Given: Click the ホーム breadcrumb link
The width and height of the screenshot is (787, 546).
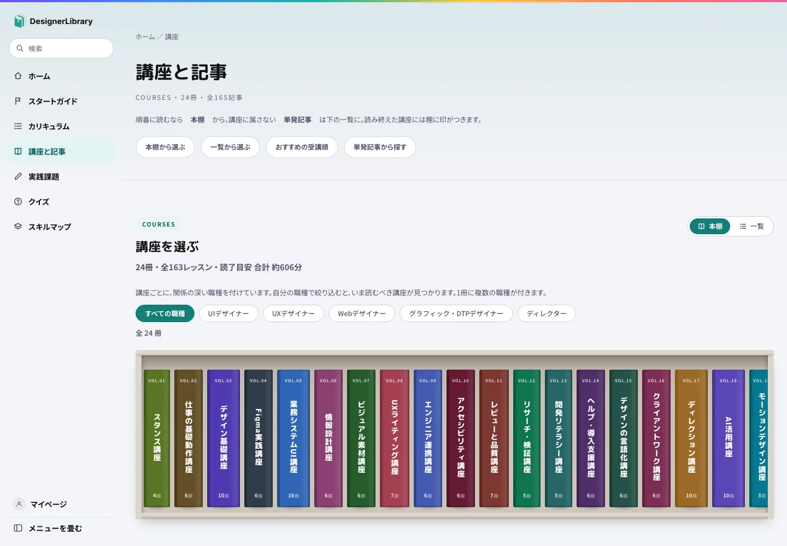Looking at the screenshot, I should [x=145, y=37].
